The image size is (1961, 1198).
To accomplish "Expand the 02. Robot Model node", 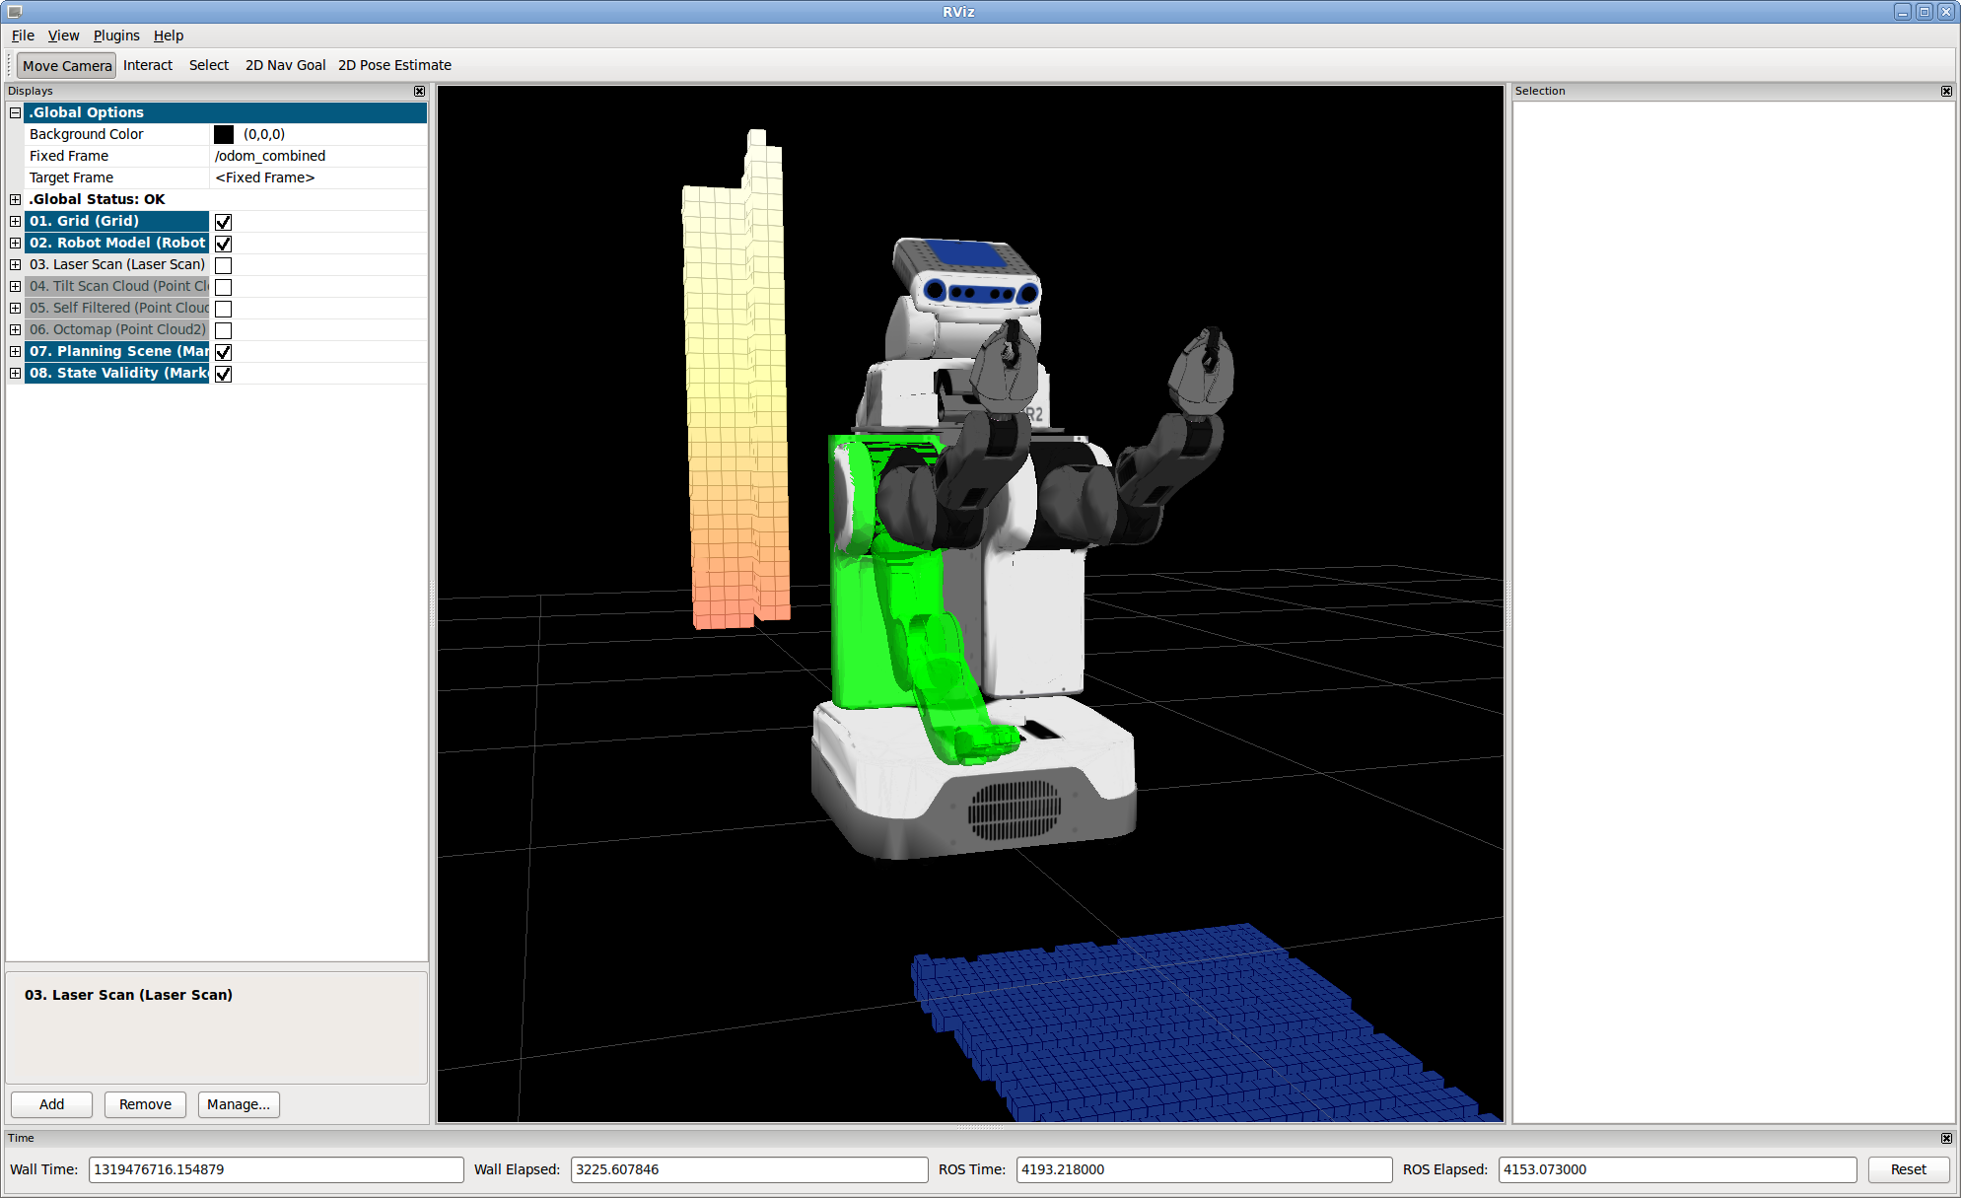I will pyautogui.click(x=15, y=243).
